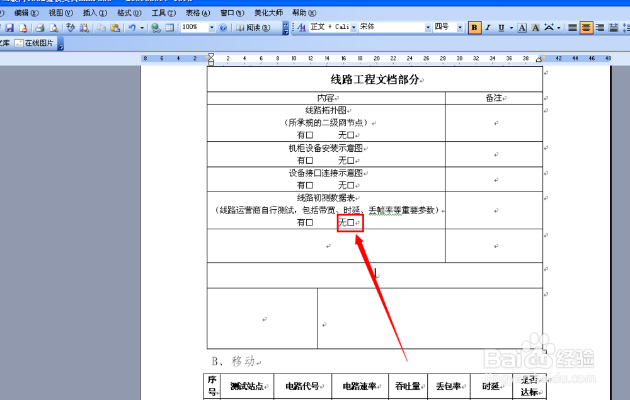This screenshot has height=400, width=630.
Task: Click the line spacing icon
Action: point(626,28)
